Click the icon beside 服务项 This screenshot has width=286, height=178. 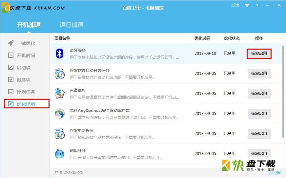[11, 79]
